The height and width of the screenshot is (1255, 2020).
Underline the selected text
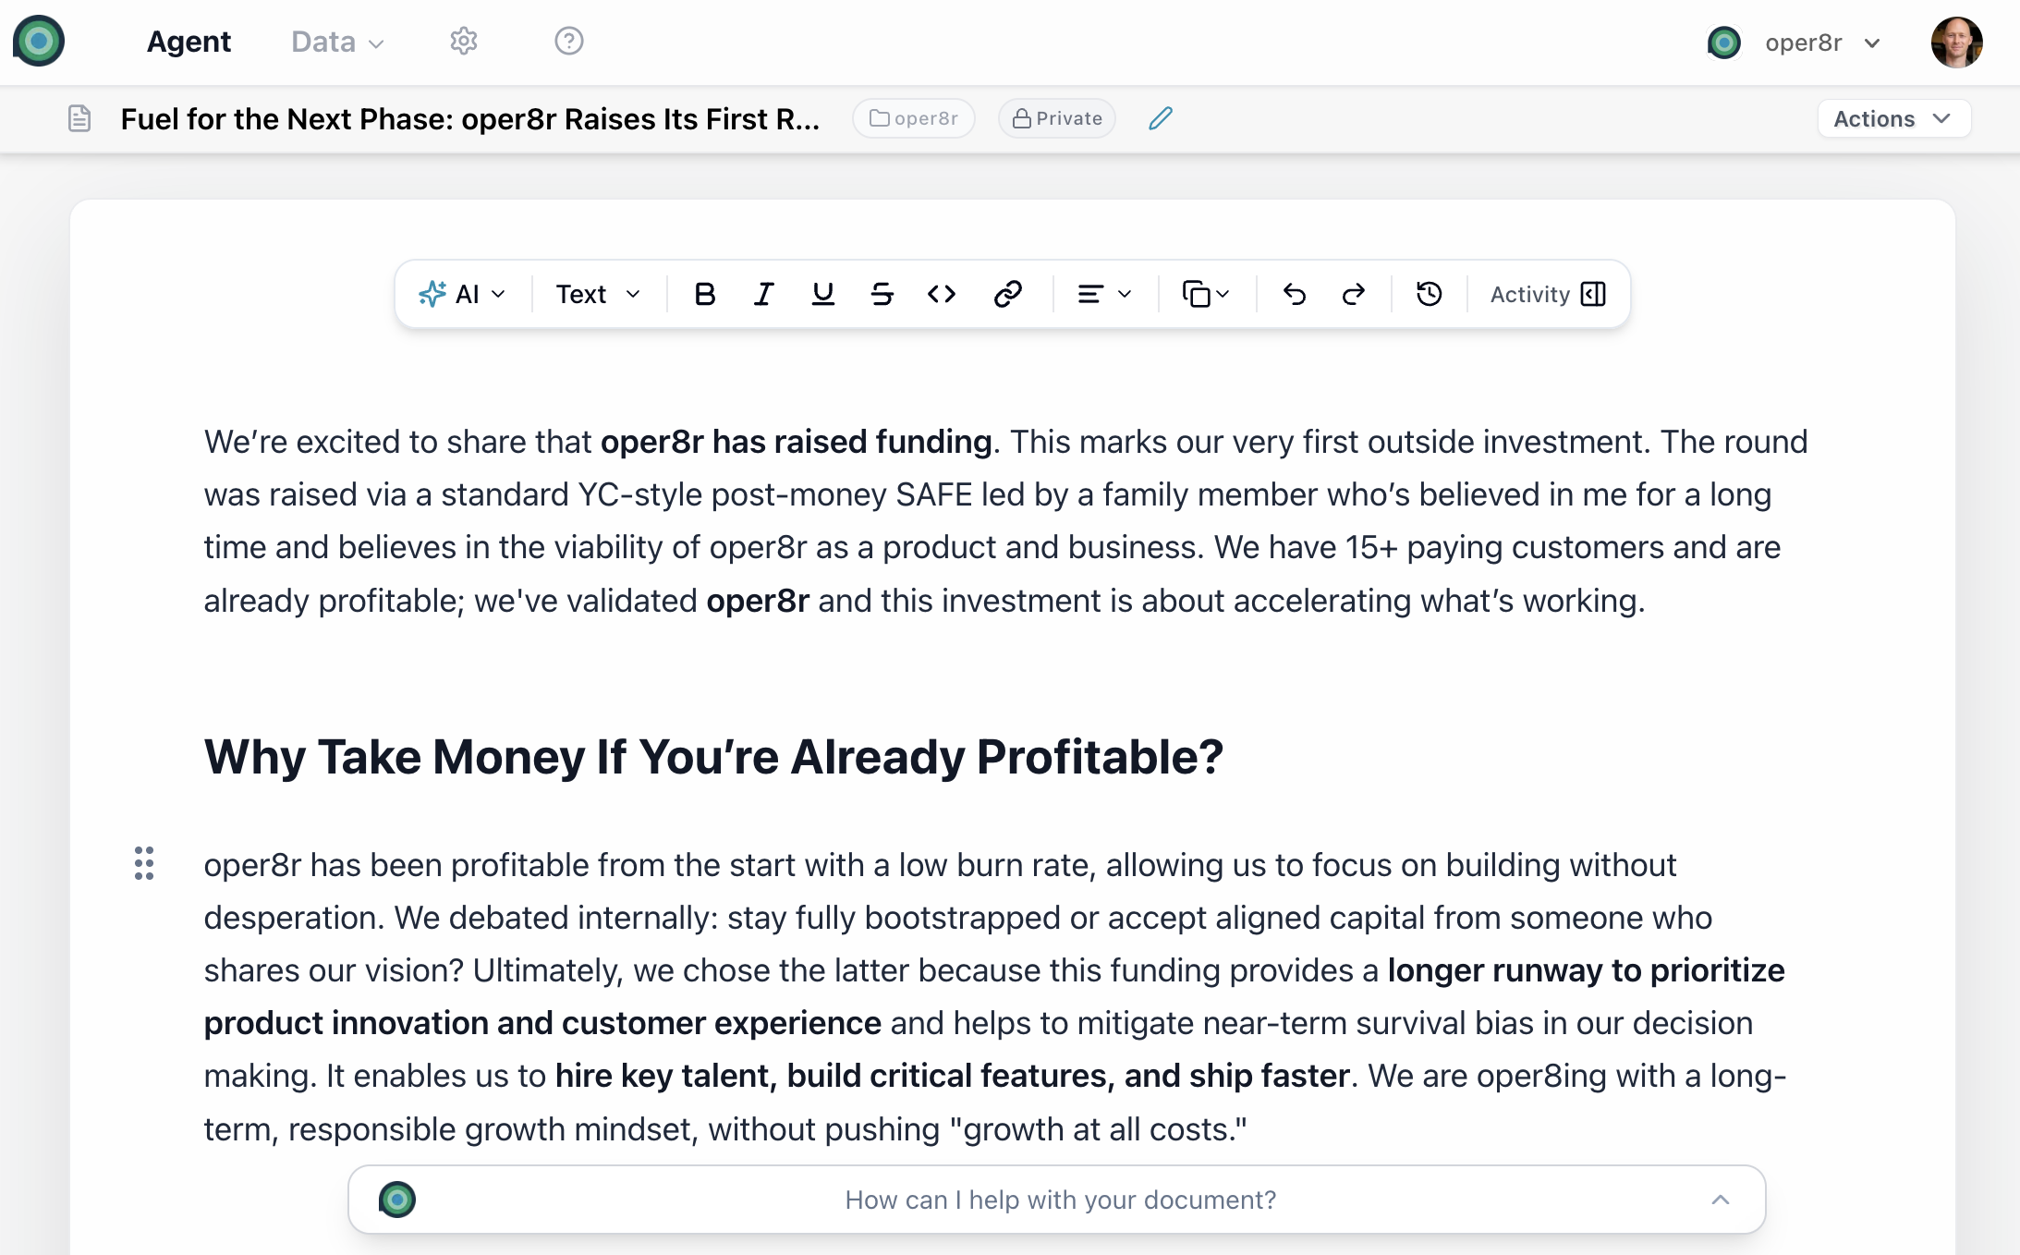tap(822, 294)
